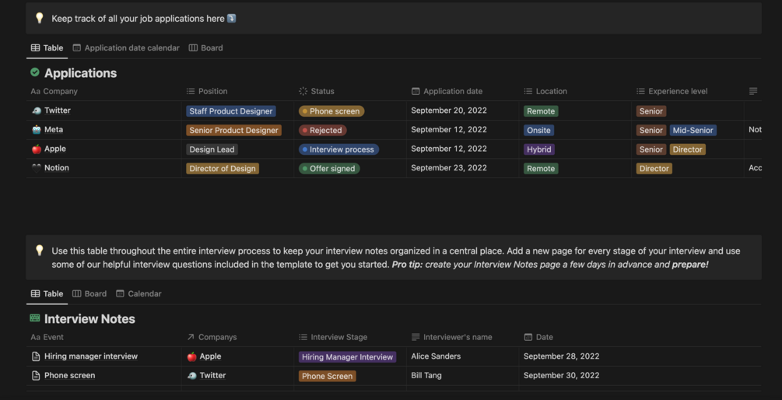The height and width of the screenshot is (400, 782).
Task: Open the Status column header menu
Action: click(x=322, y=91)
